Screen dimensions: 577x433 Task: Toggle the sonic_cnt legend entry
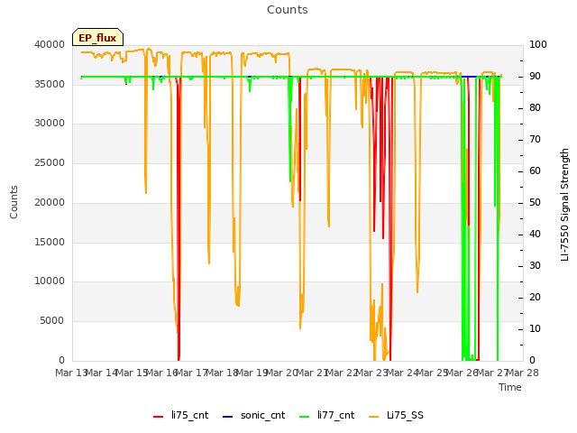pos(254,415)
